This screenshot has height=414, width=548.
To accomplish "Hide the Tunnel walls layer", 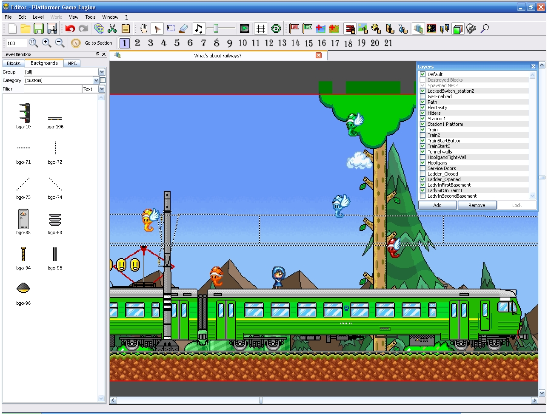I will [422, 152].
